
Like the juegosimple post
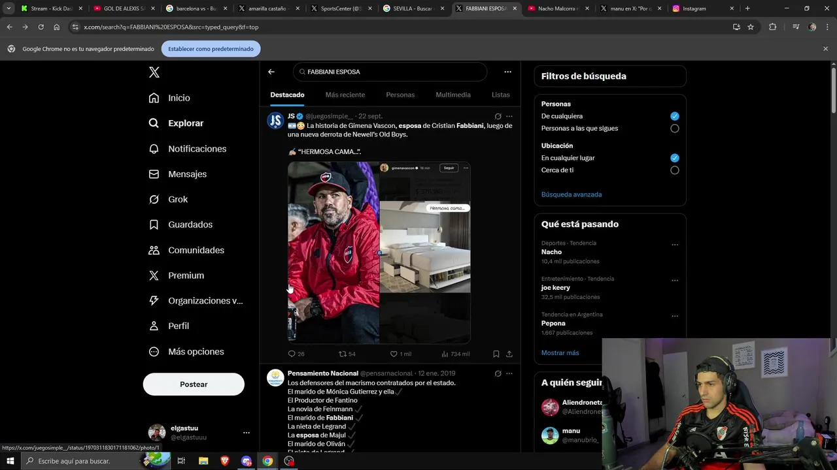click(400, 354)
